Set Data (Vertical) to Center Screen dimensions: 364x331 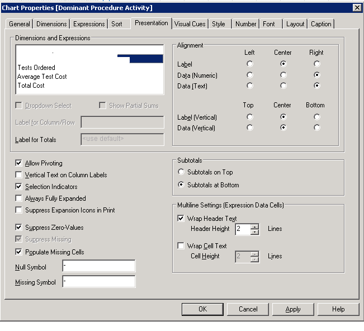[283, 127]
